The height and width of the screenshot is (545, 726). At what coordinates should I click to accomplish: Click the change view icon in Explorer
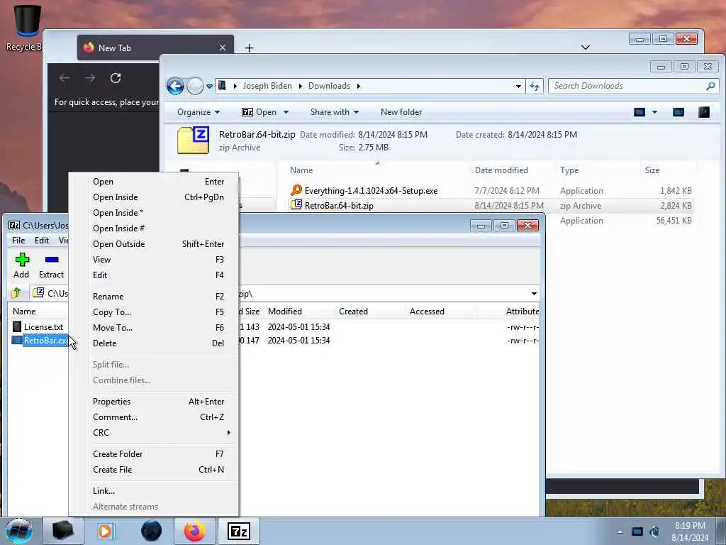point(640,112)
